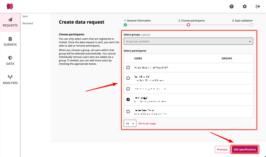266x157 pixels.
Task: Open the help question mark icon
Action: [x=231, y=7]
